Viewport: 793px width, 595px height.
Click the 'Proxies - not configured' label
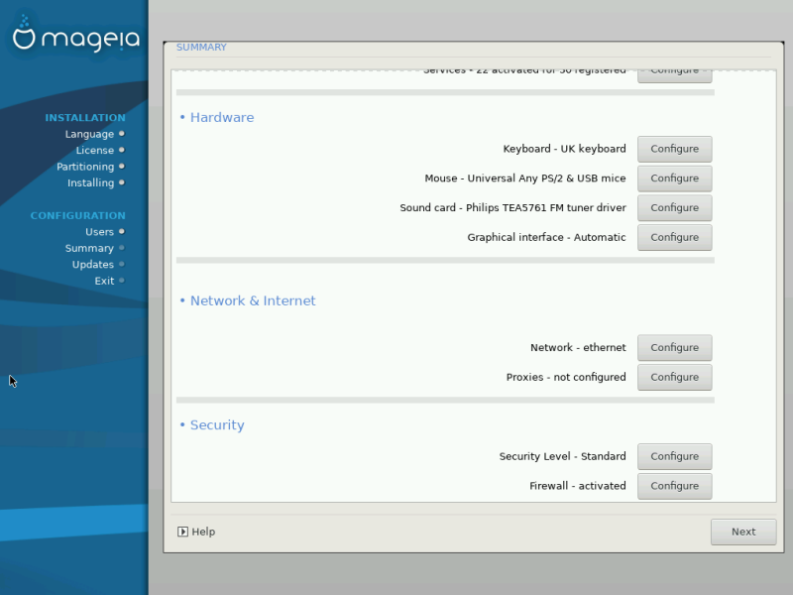tap(566, 377)
